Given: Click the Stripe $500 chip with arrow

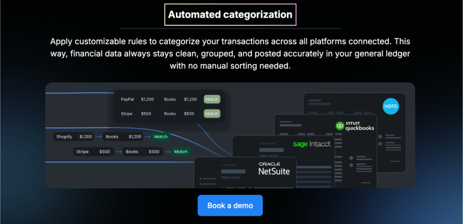Looking at the screenshot, I should [x=93, y=152].
